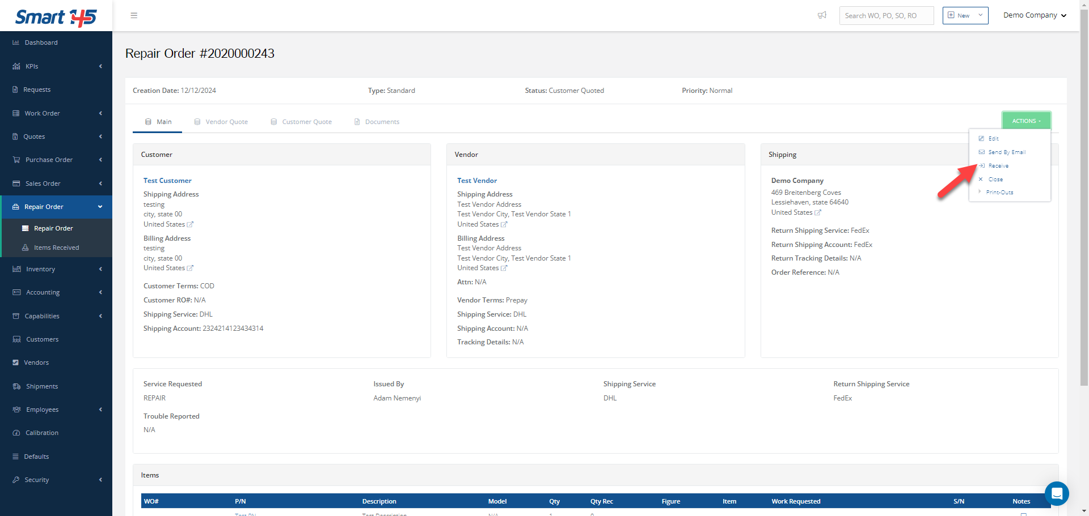
Task: Choose Send By Email in Actions menu
Action: pyautogui.click(x=1006, y=152)
